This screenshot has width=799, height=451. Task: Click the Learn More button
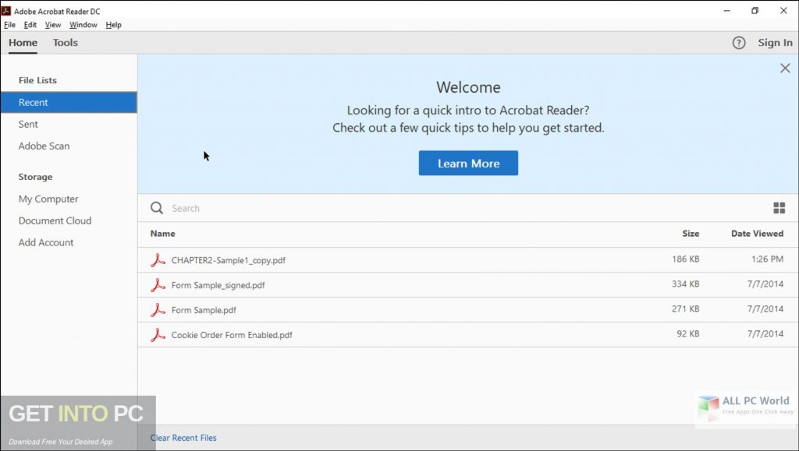click(x=468, y=164)
